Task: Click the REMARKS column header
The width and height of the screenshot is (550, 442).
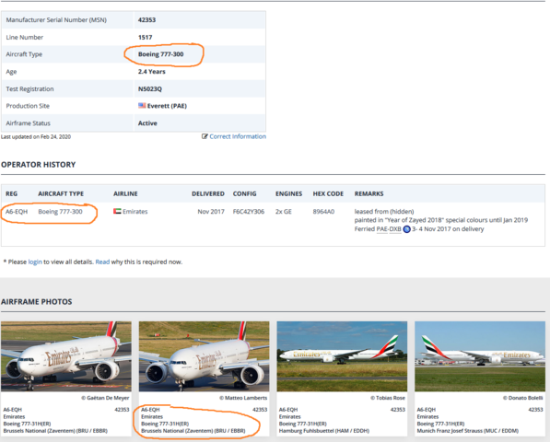Action: click(x=369, y=193)
